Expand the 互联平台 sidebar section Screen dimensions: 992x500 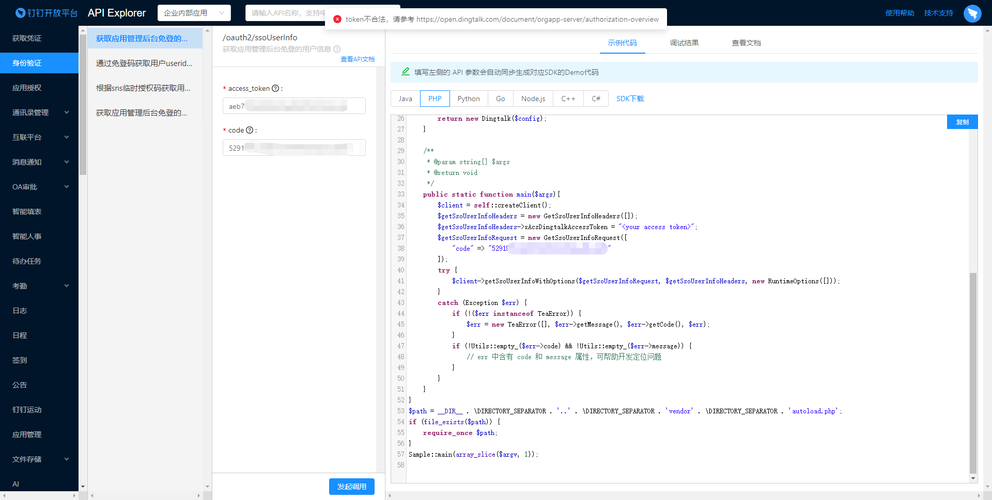coord(39,137)
